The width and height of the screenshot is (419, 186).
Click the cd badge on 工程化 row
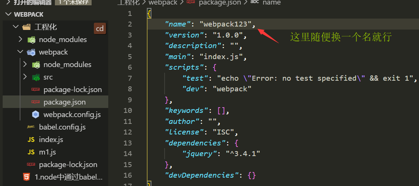click(x=100, y=29)
